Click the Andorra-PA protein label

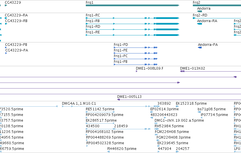point(208,45)
